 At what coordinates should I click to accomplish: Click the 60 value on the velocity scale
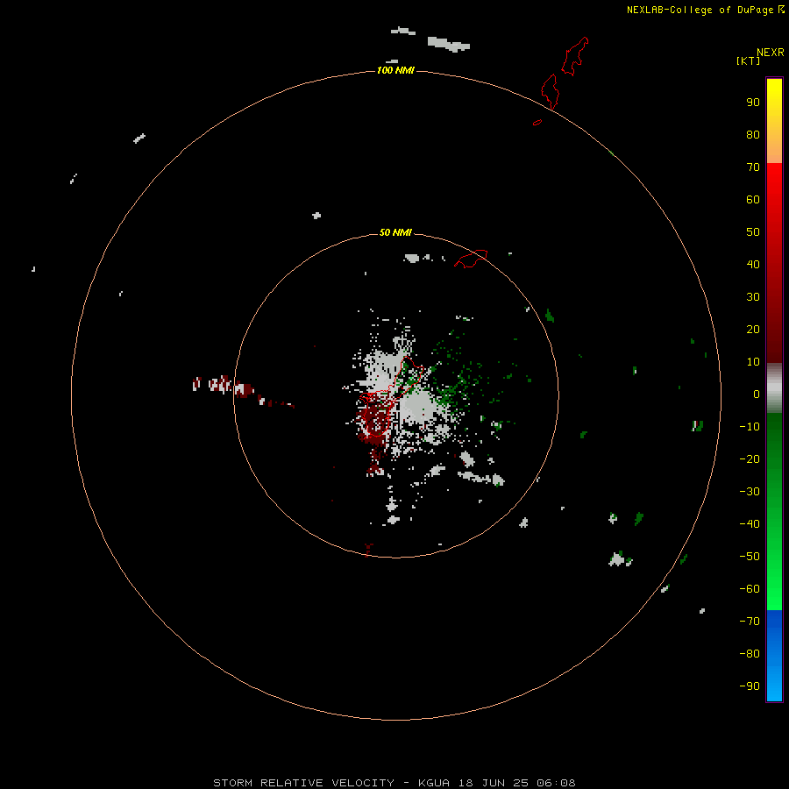(753, 200)
